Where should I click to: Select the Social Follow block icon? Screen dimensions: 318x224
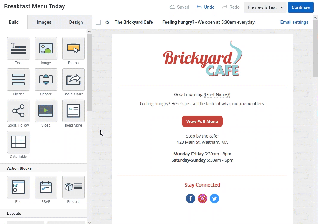pos(18,111)
